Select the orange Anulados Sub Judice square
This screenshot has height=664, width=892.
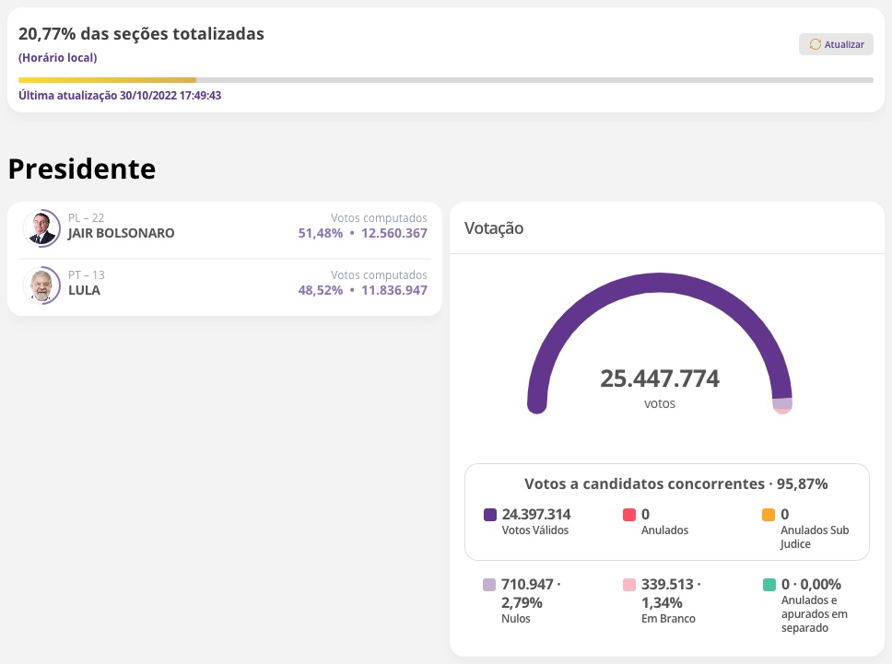[x=769, y=514]
